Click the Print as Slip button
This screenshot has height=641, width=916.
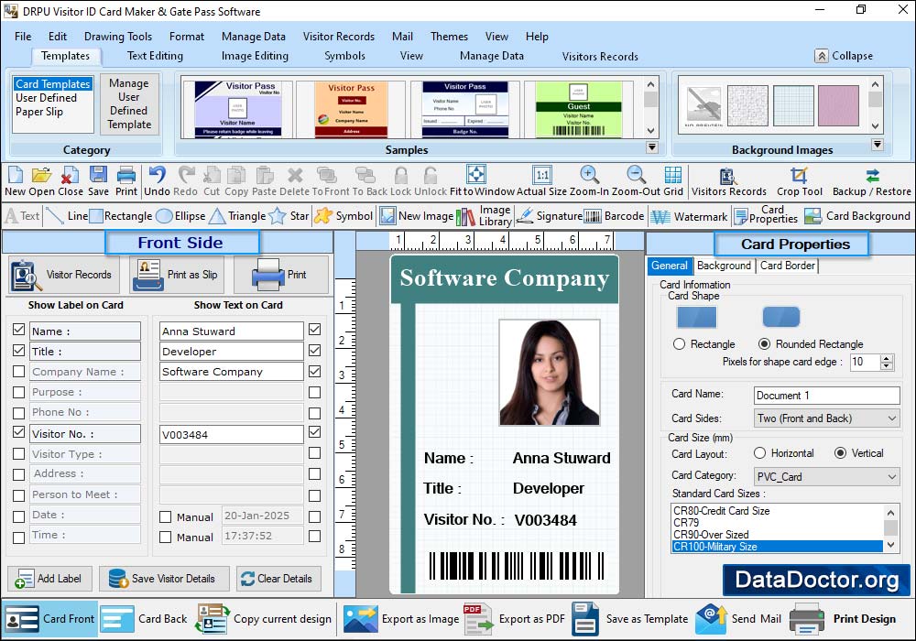(179, 275)
